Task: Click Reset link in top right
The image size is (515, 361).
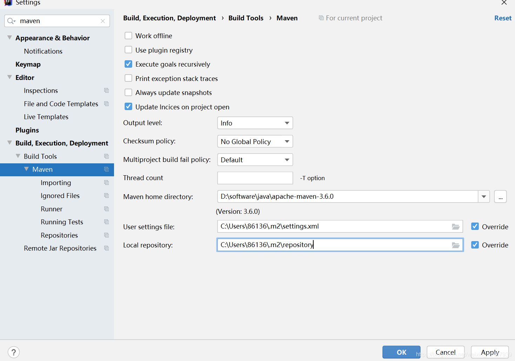Action: 503,18
